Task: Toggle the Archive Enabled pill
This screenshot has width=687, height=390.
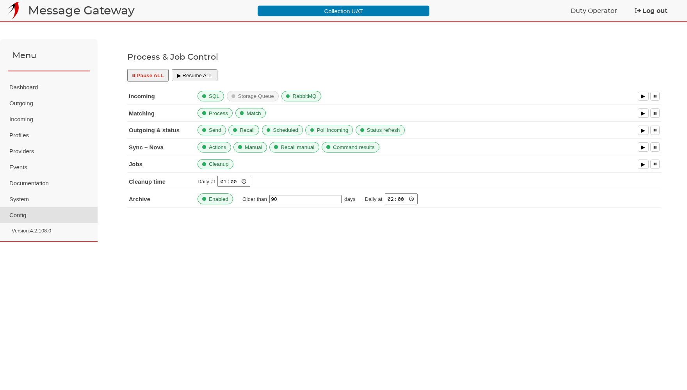Action: pyautogui.click(x=215, y=199)
